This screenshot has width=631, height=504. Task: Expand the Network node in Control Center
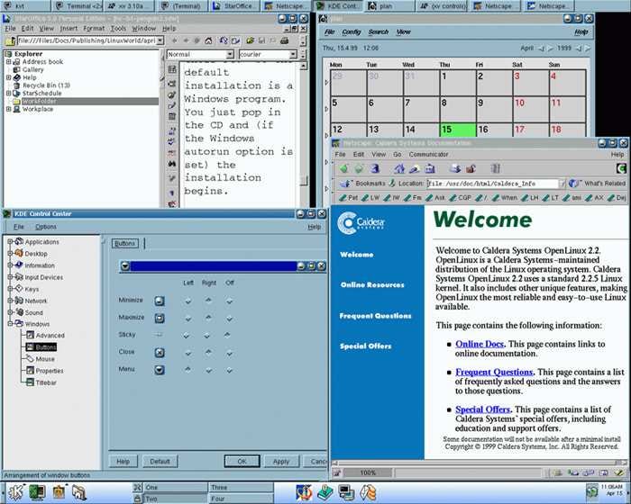(10, 301)
